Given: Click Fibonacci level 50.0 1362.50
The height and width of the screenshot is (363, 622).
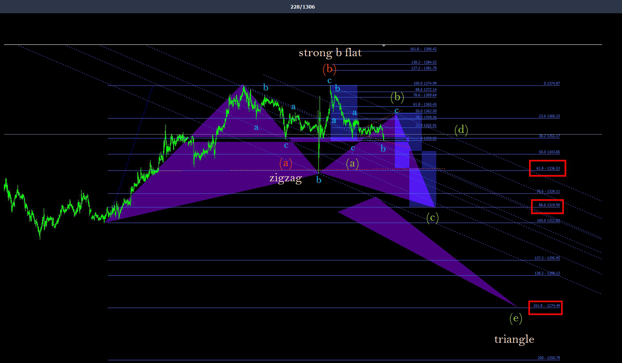Looking at the screenshot, I should [x=426, y=111].
